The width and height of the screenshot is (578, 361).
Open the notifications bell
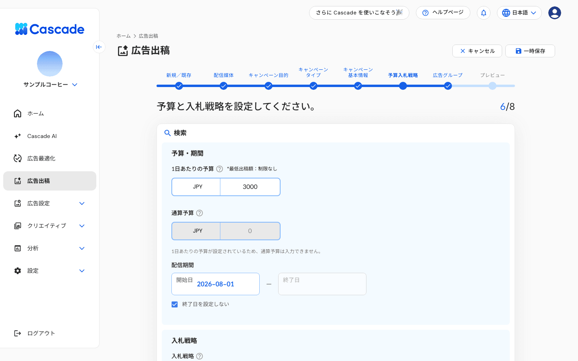tap(484, 13)
